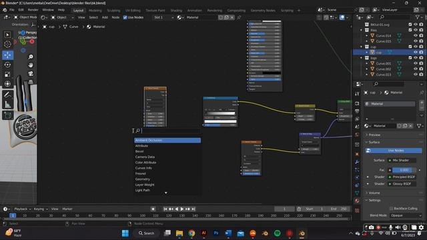Open the Object Data curve properties tab
Viewport: 427px width, 240px height.
(x=357, y=193)
